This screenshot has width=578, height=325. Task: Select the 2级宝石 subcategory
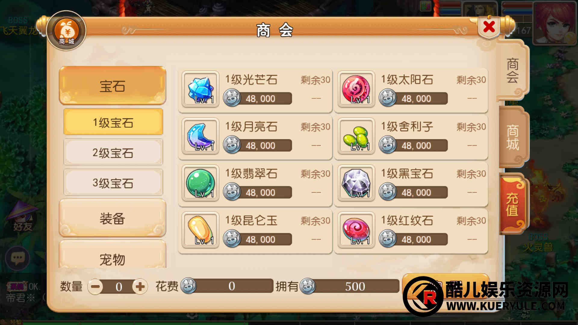(113, 152)
